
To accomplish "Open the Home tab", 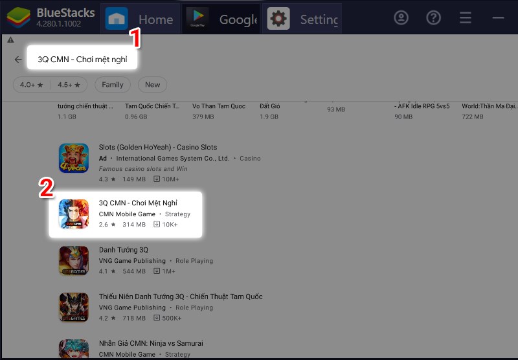I will pos(141,19).
